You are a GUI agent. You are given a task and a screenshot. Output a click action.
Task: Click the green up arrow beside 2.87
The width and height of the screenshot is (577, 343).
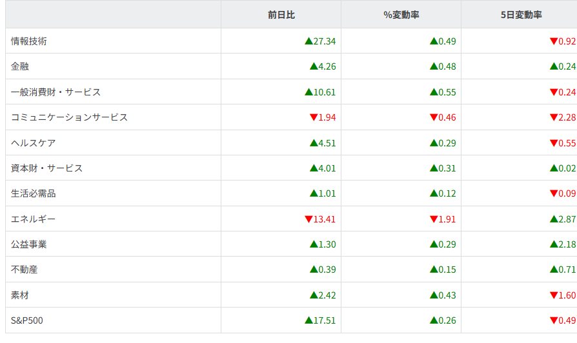tap(554, 219)
